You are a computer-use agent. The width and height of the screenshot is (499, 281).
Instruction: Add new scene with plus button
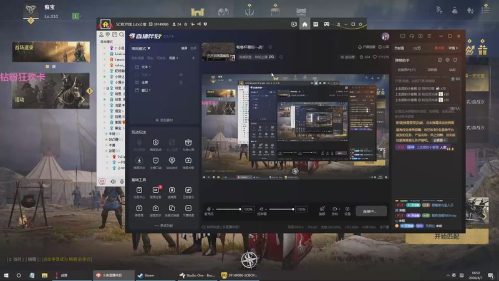click(193, 58)
